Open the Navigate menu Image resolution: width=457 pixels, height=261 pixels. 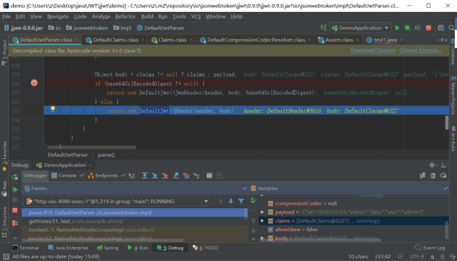click(58, 17)
